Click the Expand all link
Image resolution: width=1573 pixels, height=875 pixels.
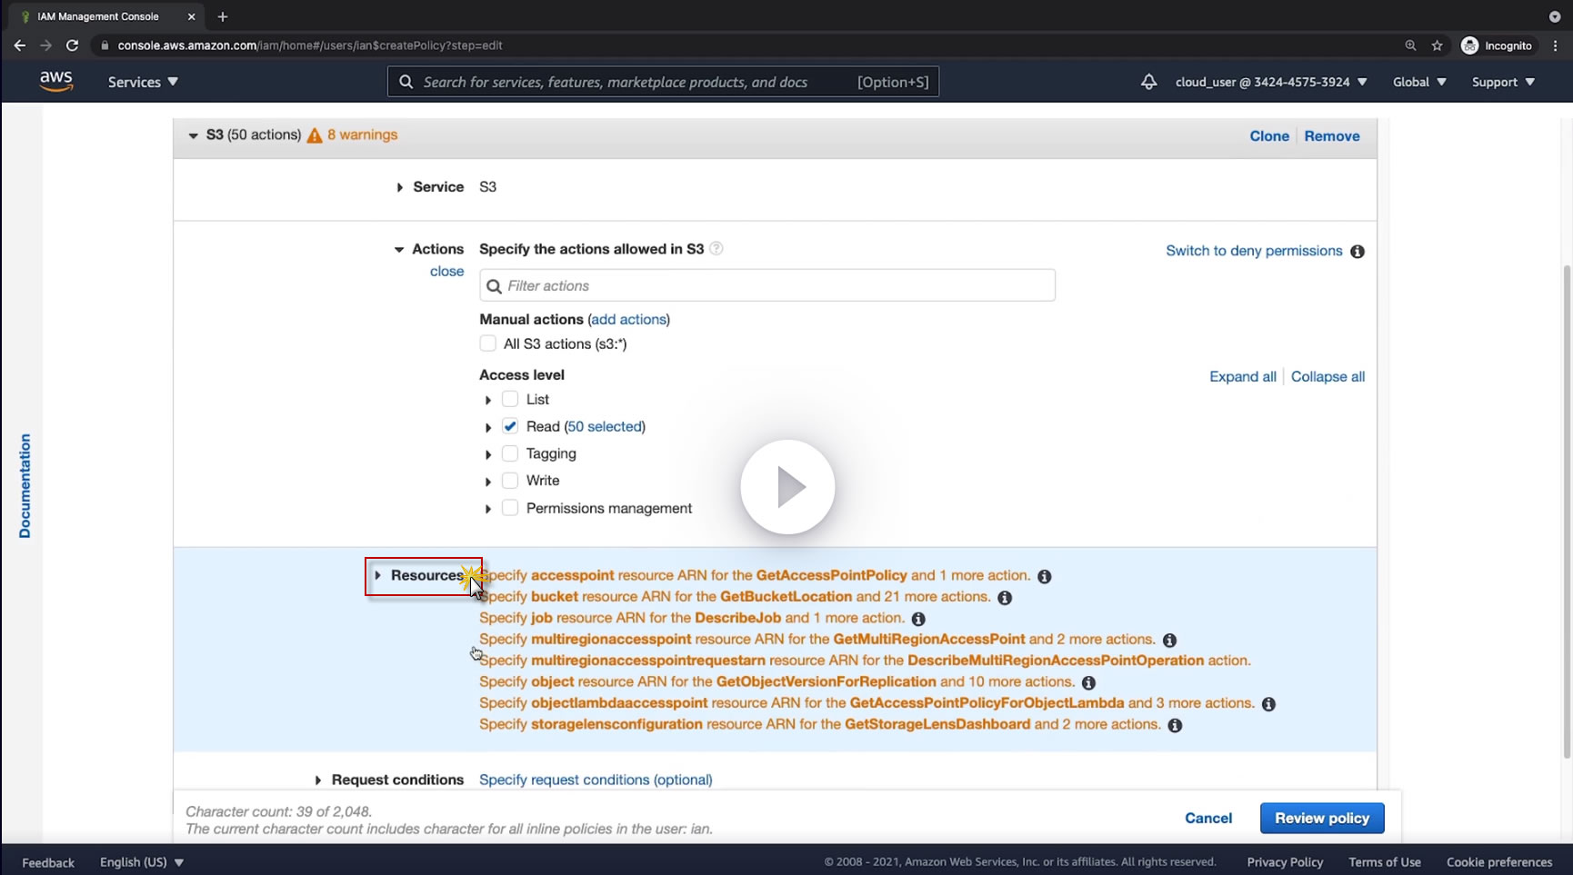(1243, 377)
